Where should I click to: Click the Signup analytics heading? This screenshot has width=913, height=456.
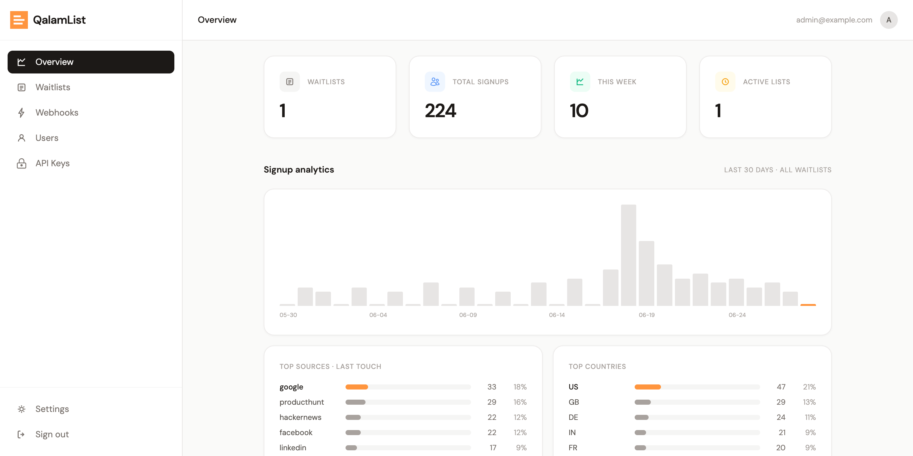pyautogui.click(x=299, y=170)
